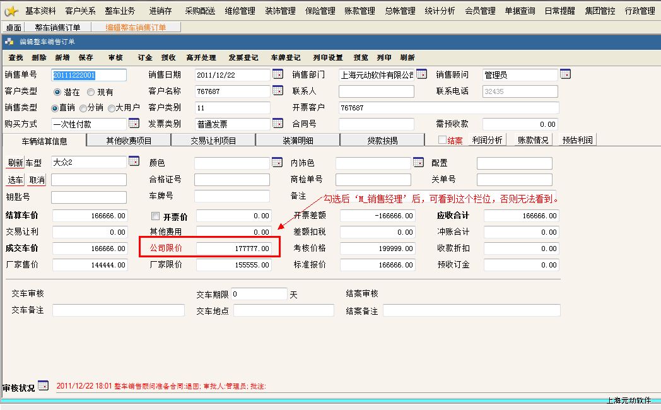Click the 交车地点 input field
The image size is (661, 410).
pos(292,310)
